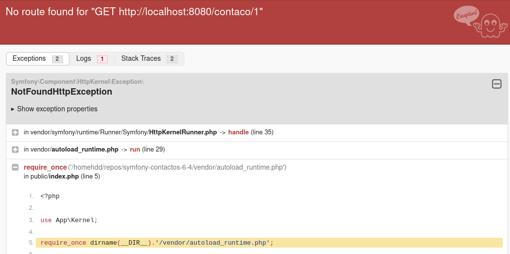Click the autoload_runtime.php file name in trace

pos(85,150)
